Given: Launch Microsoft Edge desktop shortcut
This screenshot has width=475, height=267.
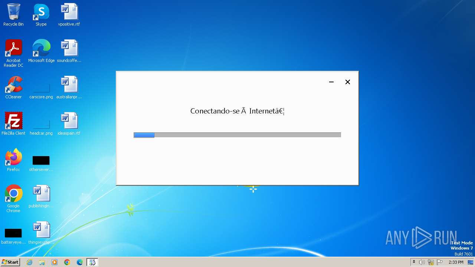Looking at the screenshot, I should (41, 51).
